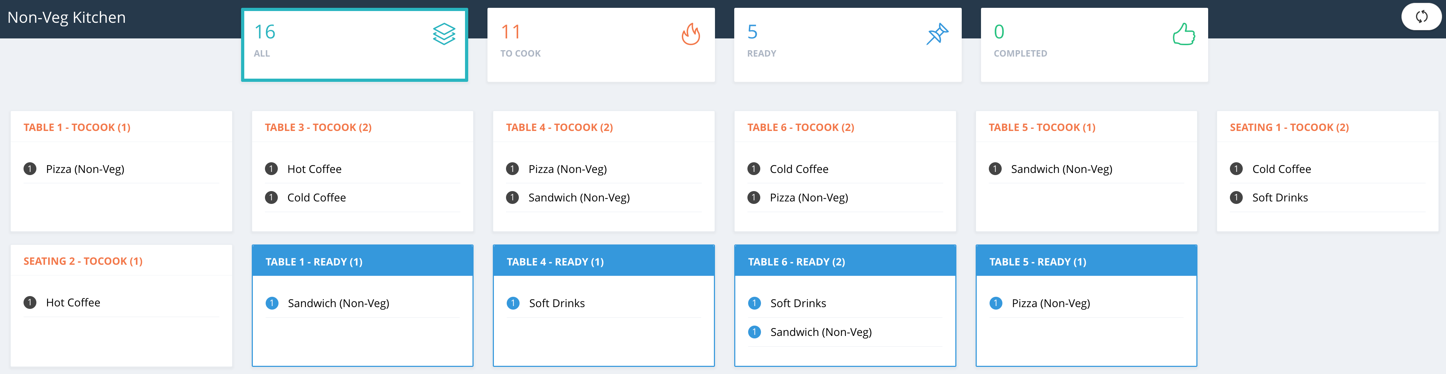Select the All orders filter tab

point(354,45)
